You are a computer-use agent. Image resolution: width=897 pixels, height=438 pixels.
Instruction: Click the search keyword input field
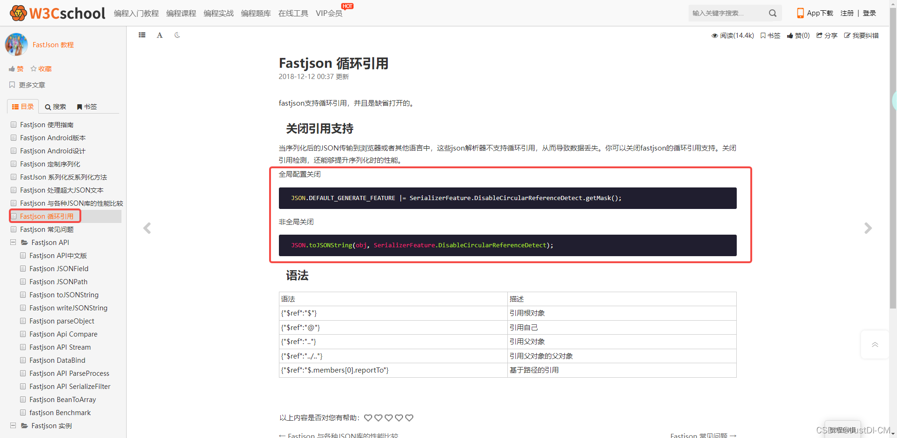[x=727, y=13]
